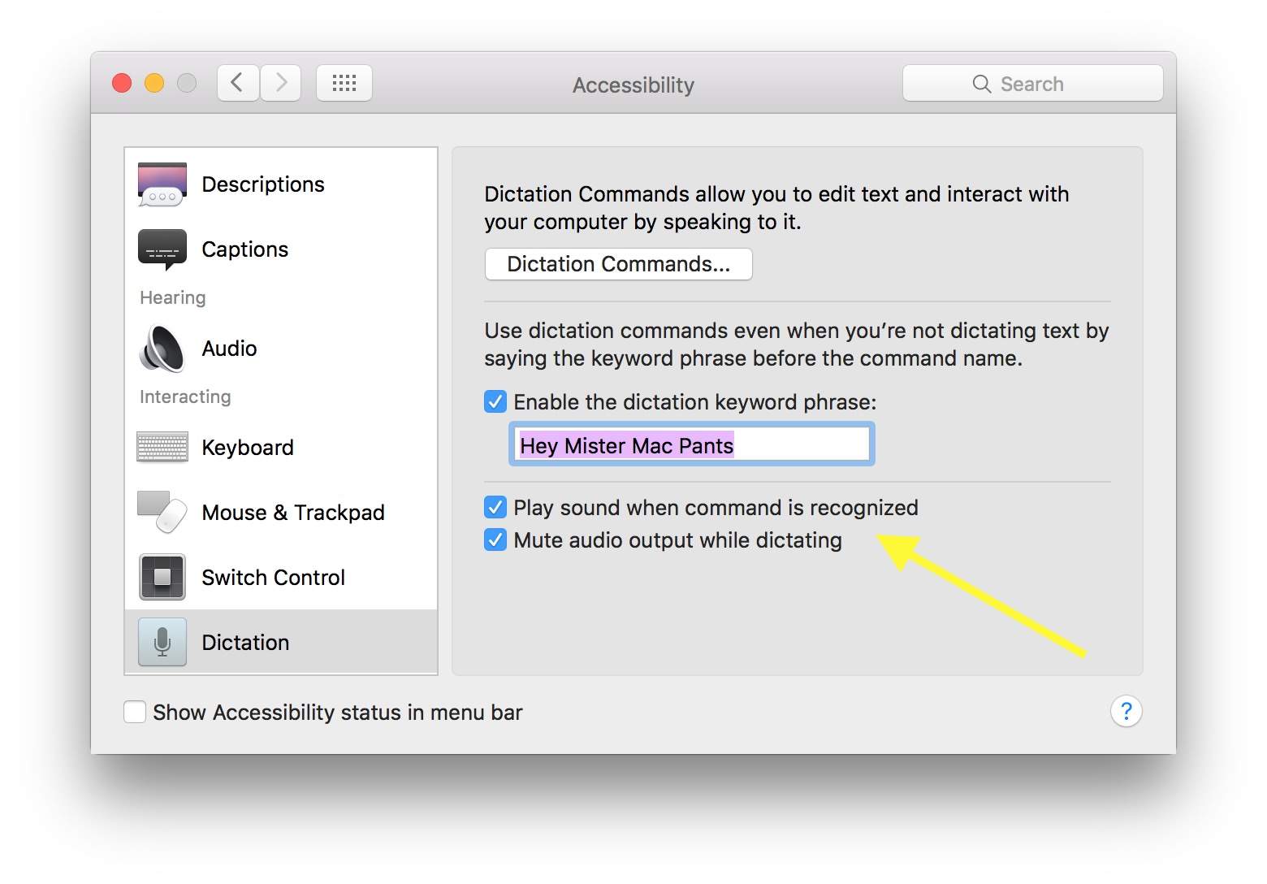The height and width of the screenshot is (884, 1267).
Task: Select the Switch Control list entry
Action: click(x=281, y=577)
